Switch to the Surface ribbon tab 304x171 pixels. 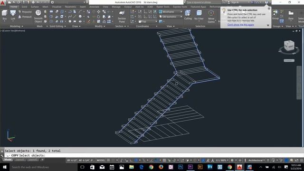pos(35,7)
